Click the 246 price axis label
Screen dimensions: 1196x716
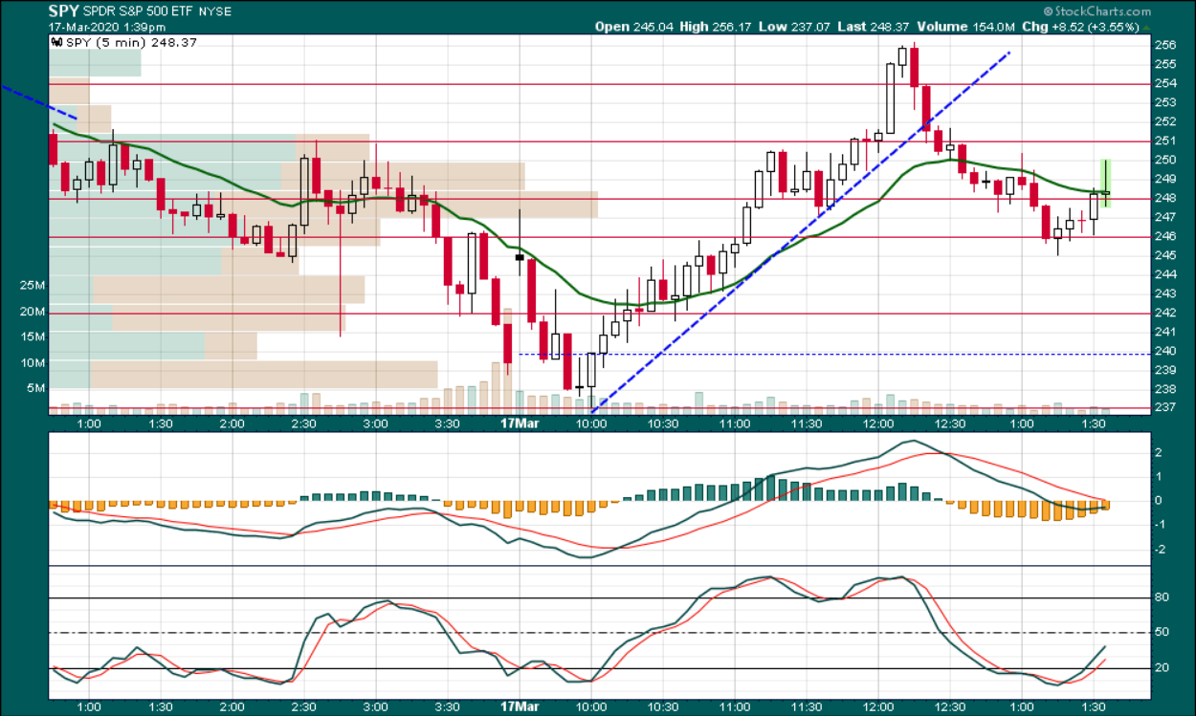1166,236
